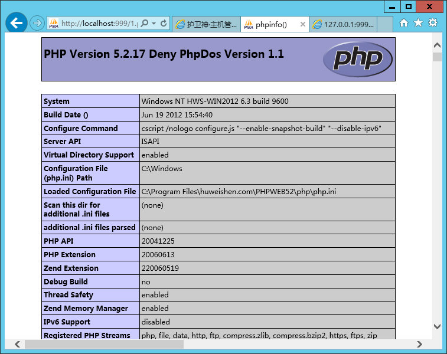Click the 'Registered PHP Streams' label
Viewport: 447px width, 354px height.
[87, 336]
